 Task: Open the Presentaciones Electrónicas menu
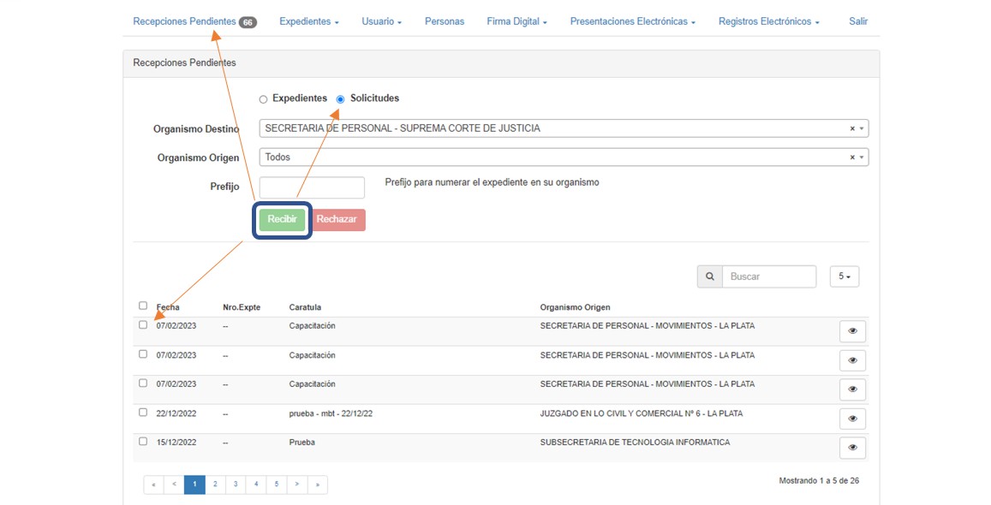(x=632, y=21)
